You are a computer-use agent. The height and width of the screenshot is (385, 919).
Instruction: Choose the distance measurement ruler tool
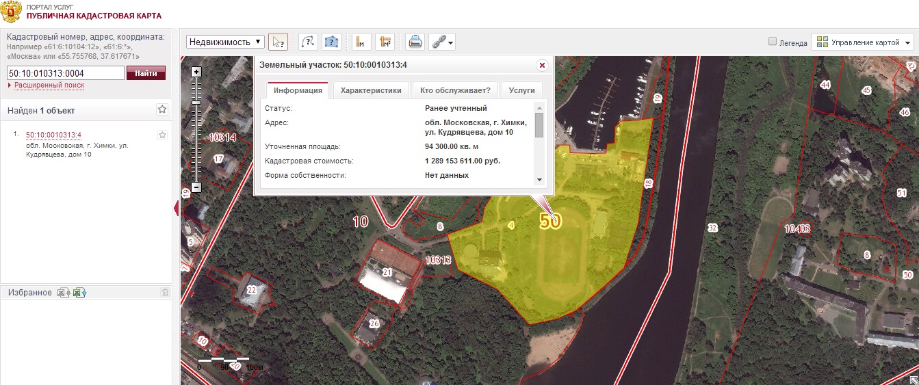click(362, 42)
